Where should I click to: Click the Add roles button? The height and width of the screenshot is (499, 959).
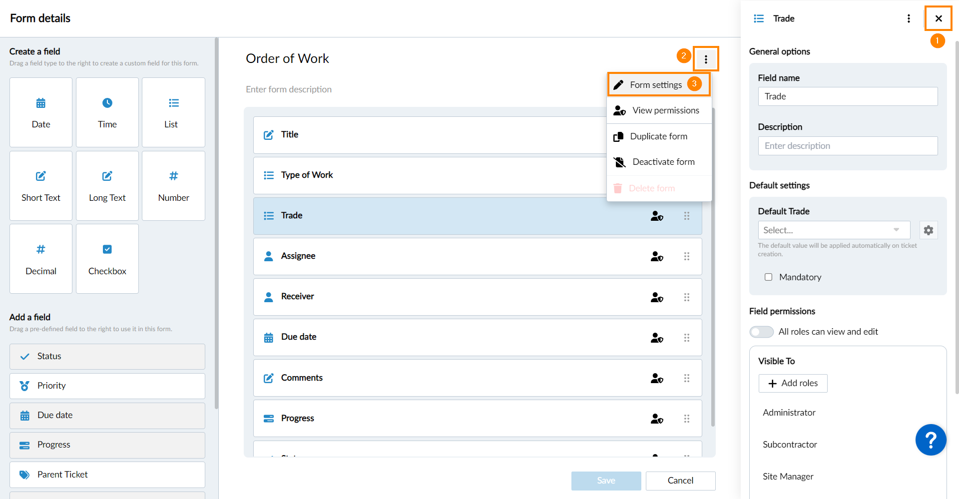coord(793,383)
